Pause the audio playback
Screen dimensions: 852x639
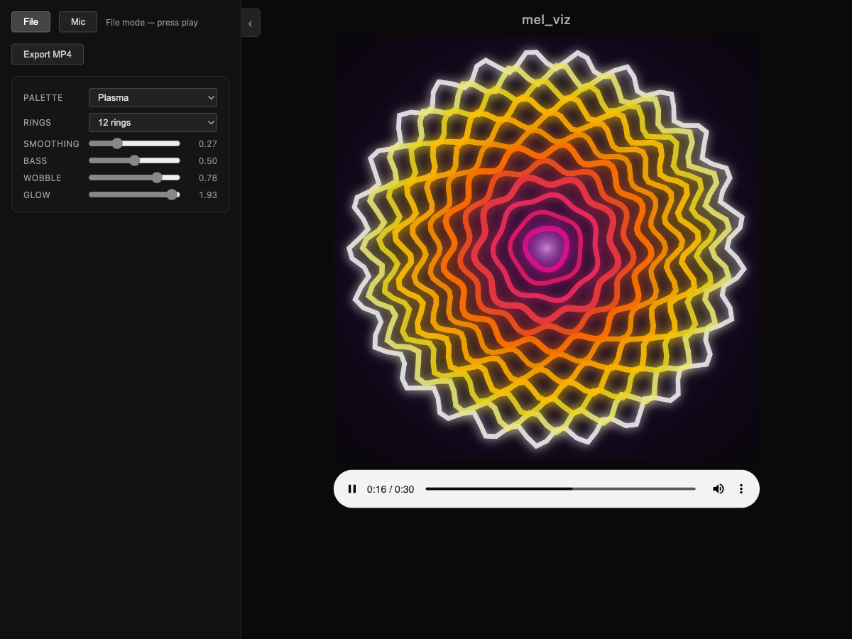pos(352,489)
